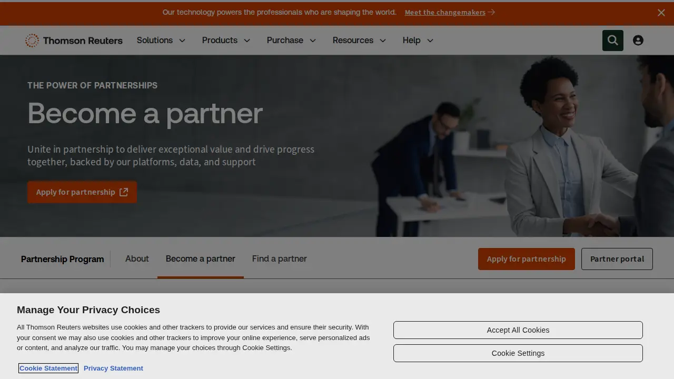Click the Partnership Program label
The width and height of the screenshot is (674, 379).
coord(63,259)
